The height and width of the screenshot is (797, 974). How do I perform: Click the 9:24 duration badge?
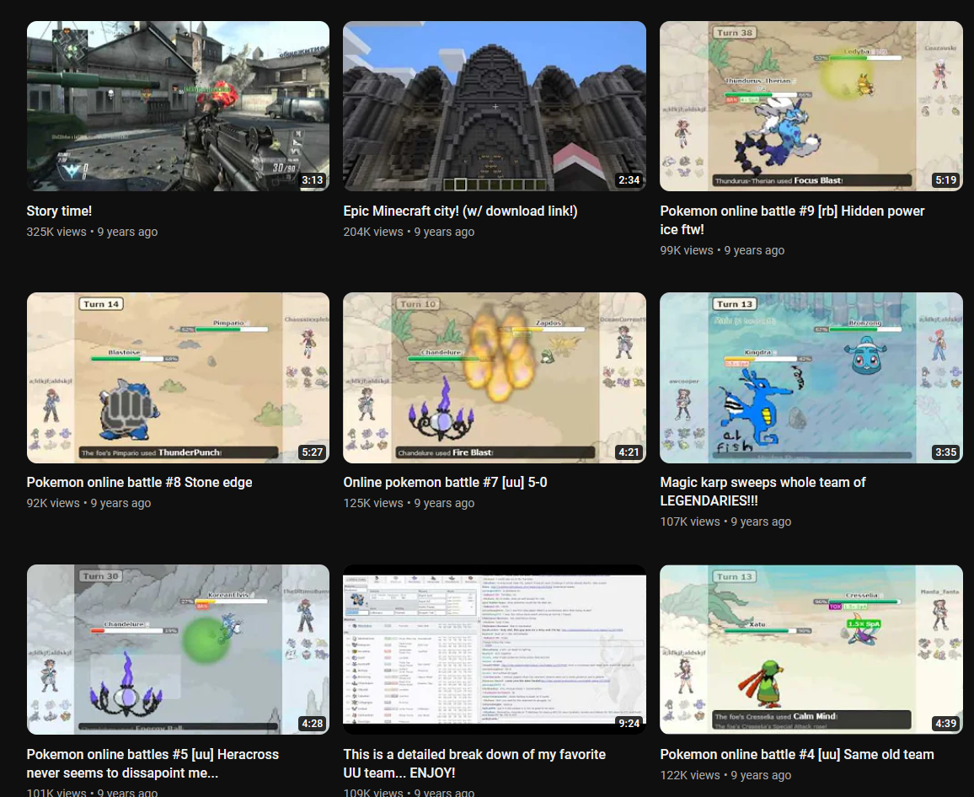click(629, 723)
